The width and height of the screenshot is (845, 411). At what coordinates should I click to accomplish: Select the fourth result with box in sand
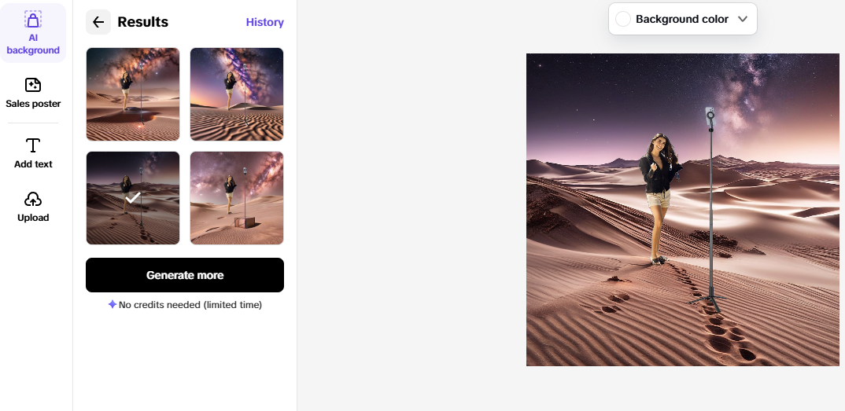click(237, 198)
